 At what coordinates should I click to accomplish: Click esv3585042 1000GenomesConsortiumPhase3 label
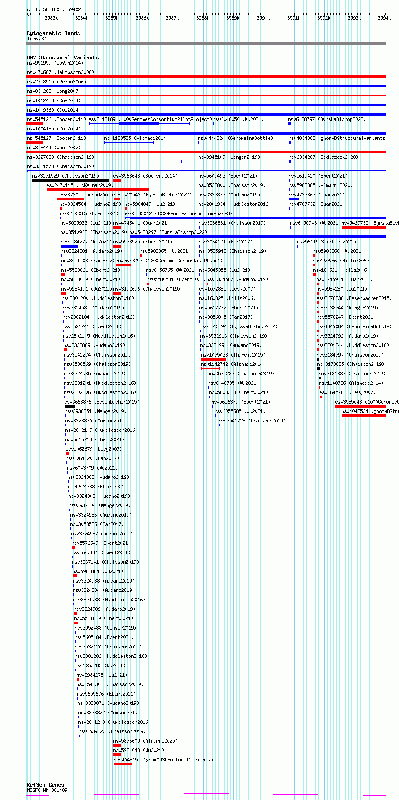point(179,213)
